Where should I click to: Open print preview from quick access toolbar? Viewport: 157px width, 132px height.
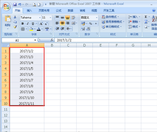(x=34, y=5)
